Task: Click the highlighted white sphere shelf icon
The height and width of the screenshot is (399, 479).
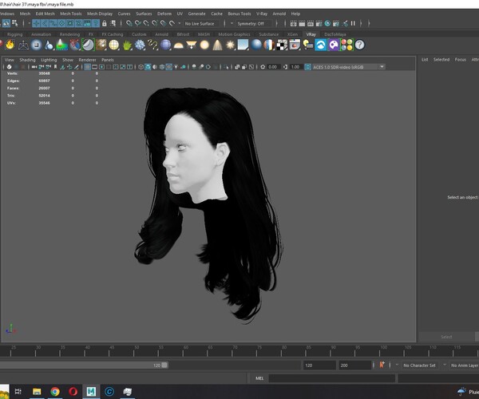Action: pos(88,45)
